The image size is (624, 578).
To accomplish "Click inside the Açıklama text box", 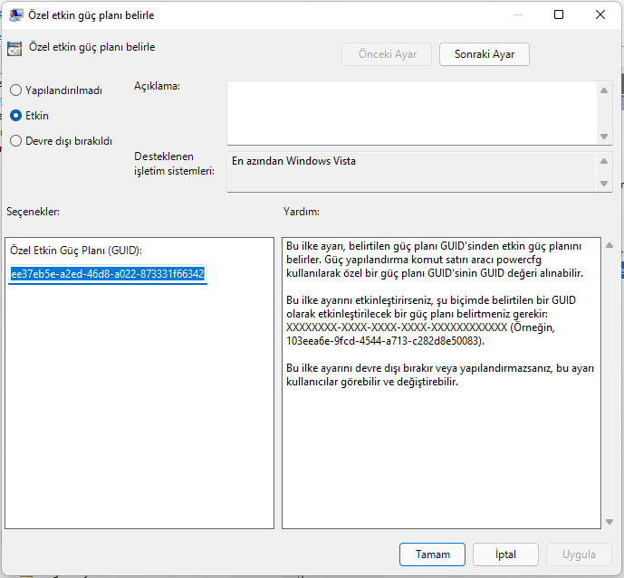I will pos(412,113).
